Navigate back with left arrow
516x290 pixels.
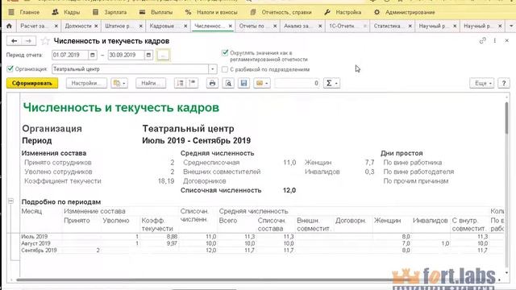(14, 41)
